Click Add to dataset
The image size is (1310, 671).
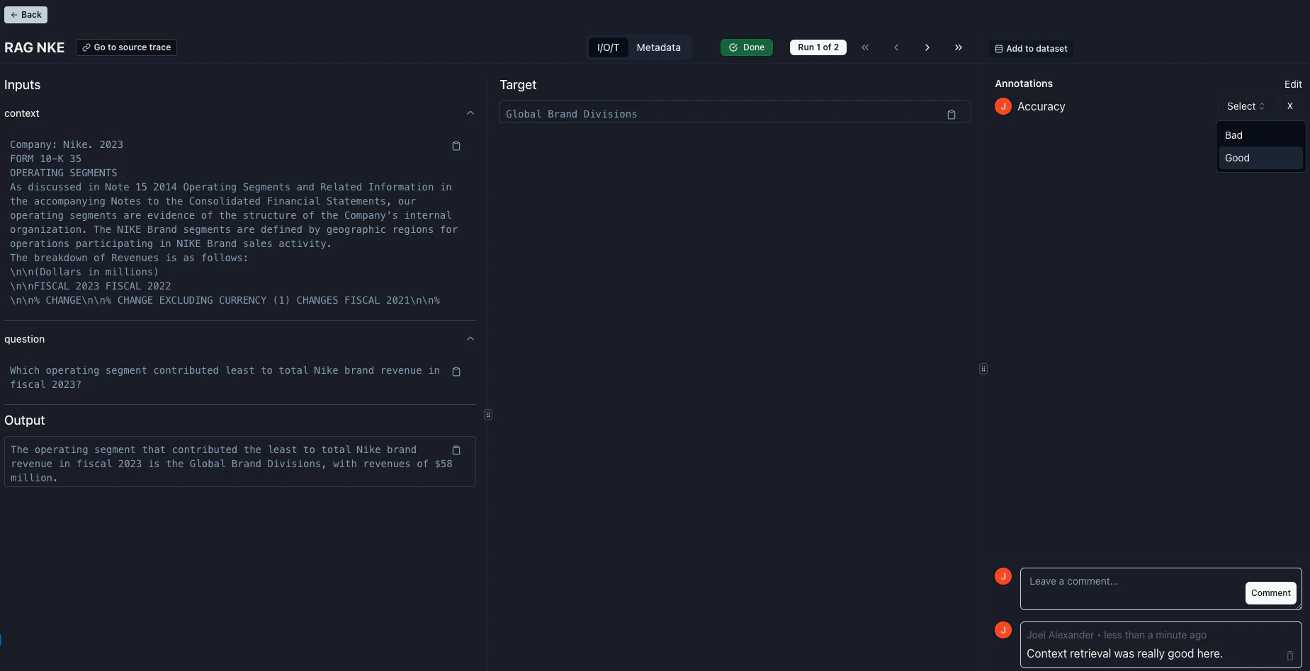click(x=1031, y=49)
